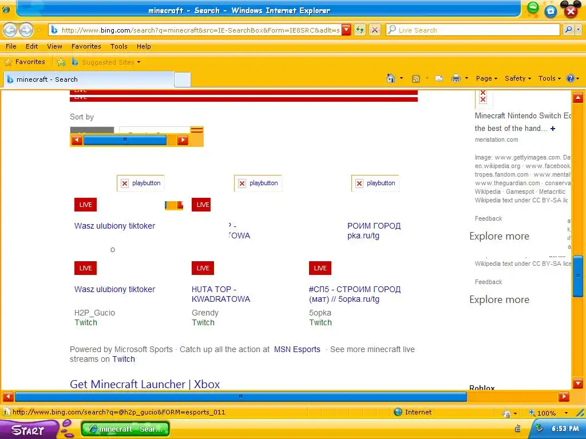The width and height of the screenshot is (586, 439).
Task: Open '#СП5 - СТРОИМ ГОРОД' stream link
Action: point(355,294)
